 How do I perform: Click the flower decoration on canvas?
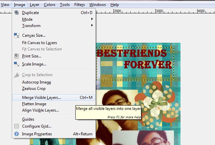pyautogui.click(x=157, y=106)
